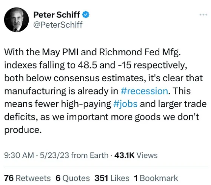The height and width of the screenshot is (185, 211).
Task: Click the 'Richmond Fed Mfg.' text in tweet
Action: click(140, 52)
